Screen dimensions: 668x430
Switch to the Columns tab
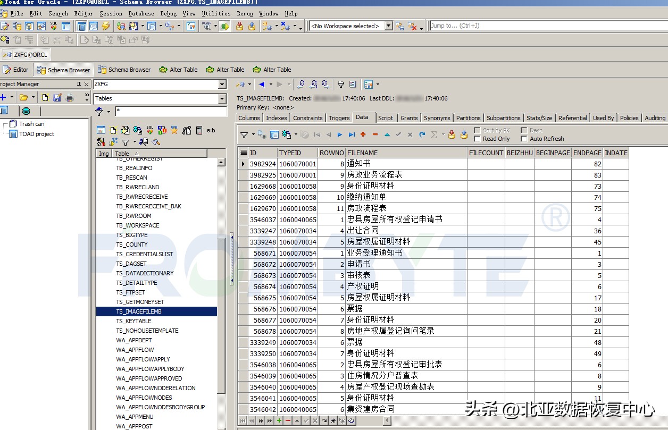pos(249,117)
